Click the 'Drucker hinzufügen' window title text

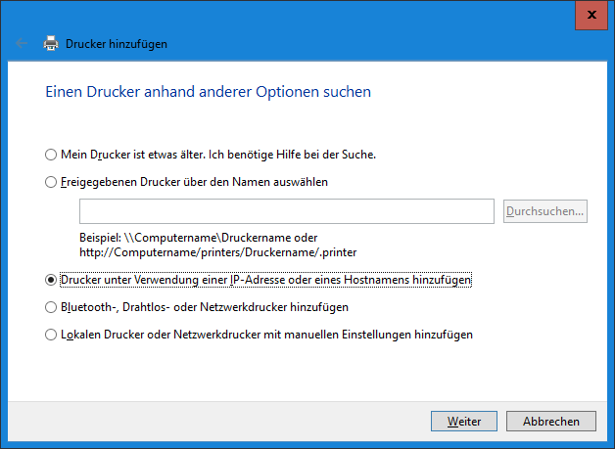pos(117,44)
